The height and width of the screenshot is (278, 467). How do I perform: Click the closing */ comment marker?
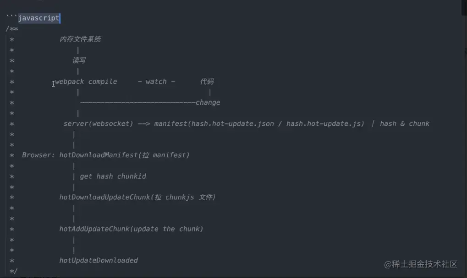tap(13, 271)
